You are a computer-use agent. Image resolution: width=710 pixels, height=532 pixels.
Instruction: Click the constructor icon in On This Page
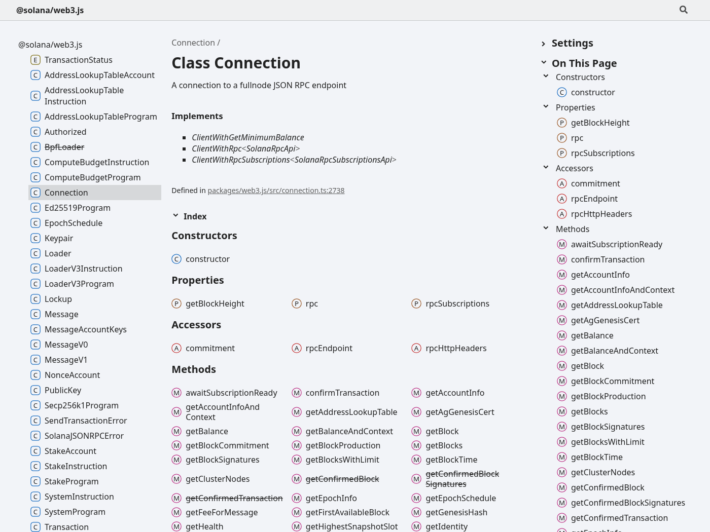[x=562, y=92]
